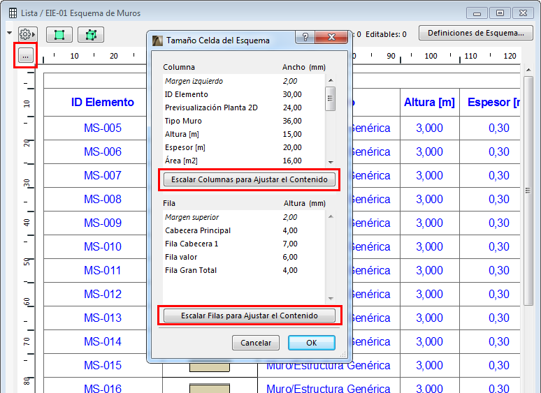Click the Cancelar button
541x393 pixels.
click(256, 343)
